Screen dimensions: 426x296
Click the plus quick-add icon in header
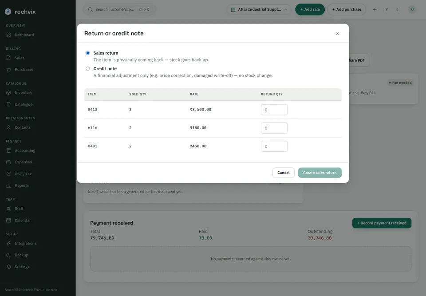pyautogui.click(x=375, y=9)
